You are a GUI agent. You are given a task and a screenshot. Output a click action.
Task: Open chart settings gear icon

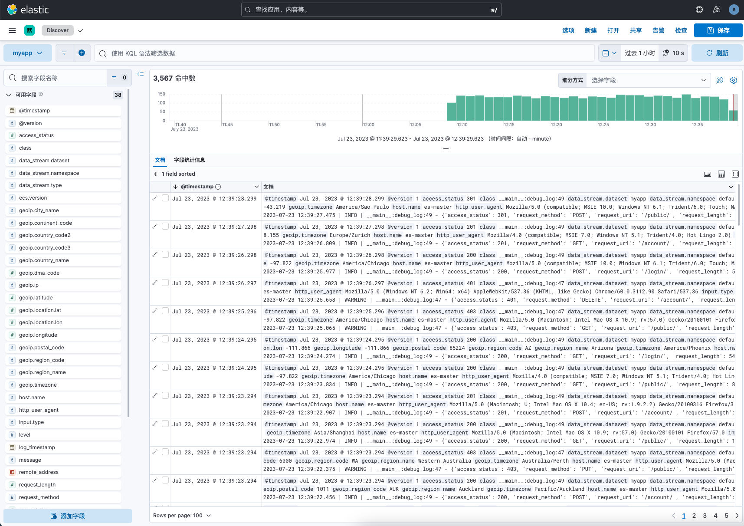[x=734, y=80]
